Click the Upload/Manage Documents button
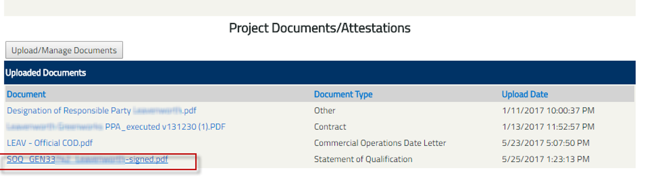This screenshot has height=177, width=656. [64, 50]
